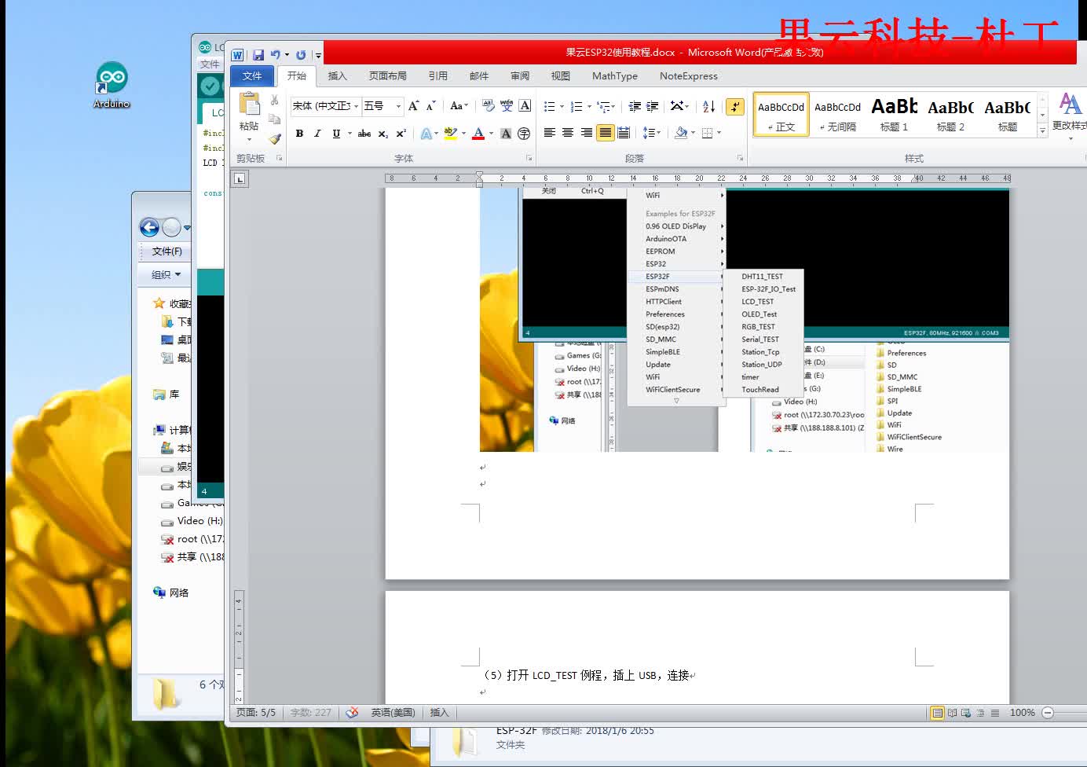
Task: Click the Redo icon in the quick access toolbar
Action: pos(301,55)
